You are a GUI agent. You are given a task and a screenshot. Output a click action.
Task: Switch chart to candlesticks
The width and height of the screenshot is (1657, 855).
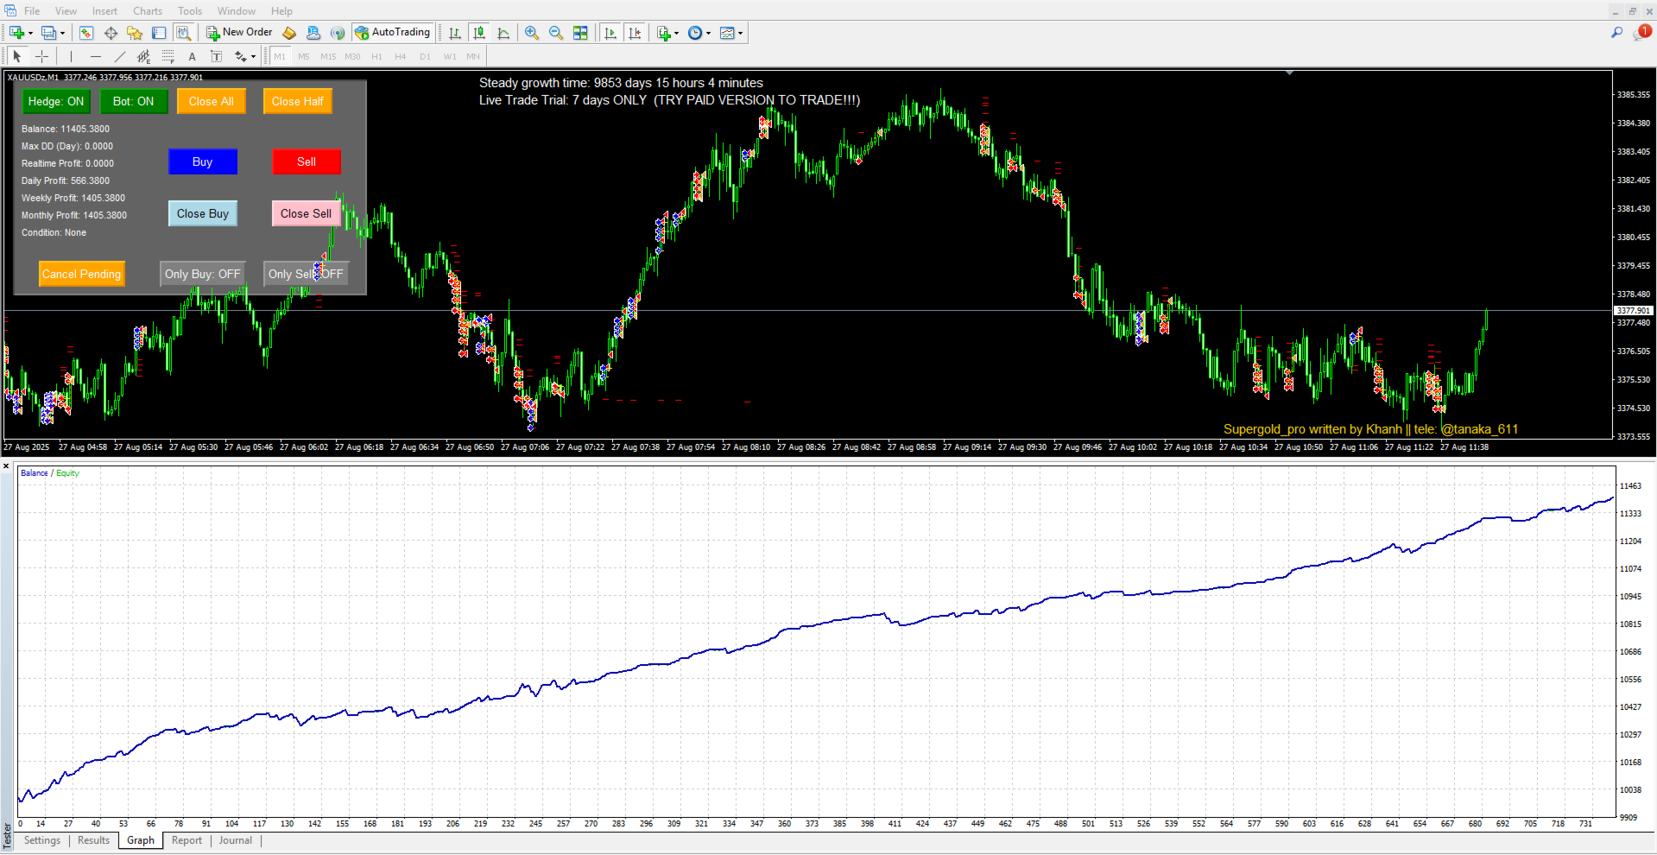point(479,33)
